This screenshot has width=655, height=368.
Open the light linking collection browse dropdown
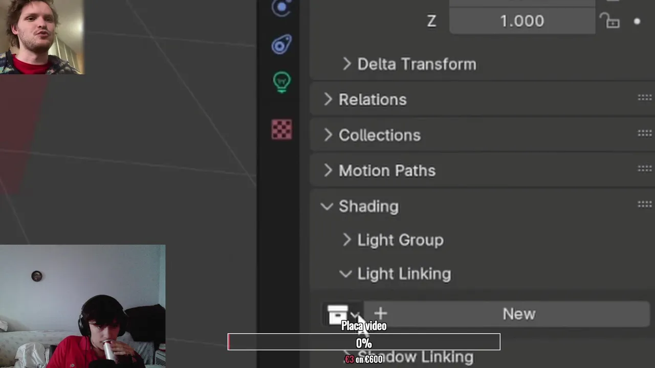pyautogui.click(x=344, y=314)
